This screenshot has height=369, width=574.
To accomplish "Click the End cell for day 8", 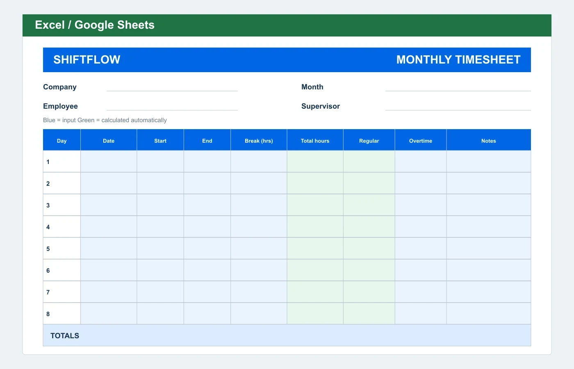I will click(x=207, y=314).
